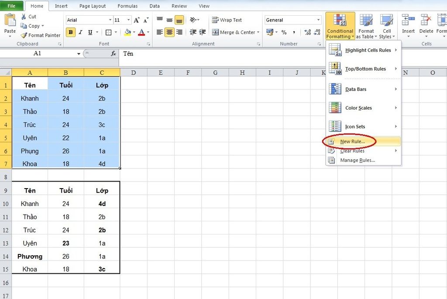Select New Rule from the menu
This screenshot has width=447, height=299.
click(x=352, y=141)
